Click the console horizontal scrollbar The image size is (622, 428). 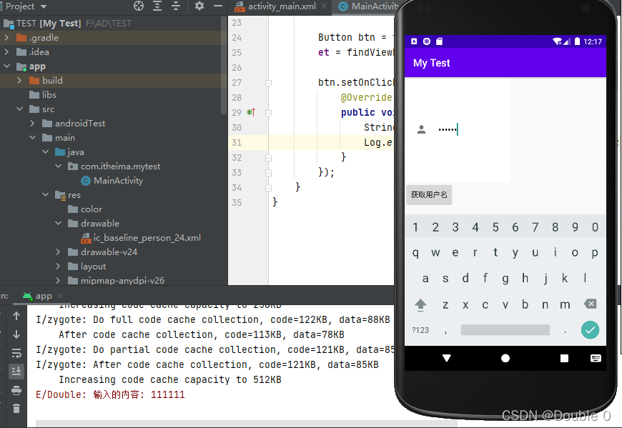pyautogui.click(x=247, y=424)
